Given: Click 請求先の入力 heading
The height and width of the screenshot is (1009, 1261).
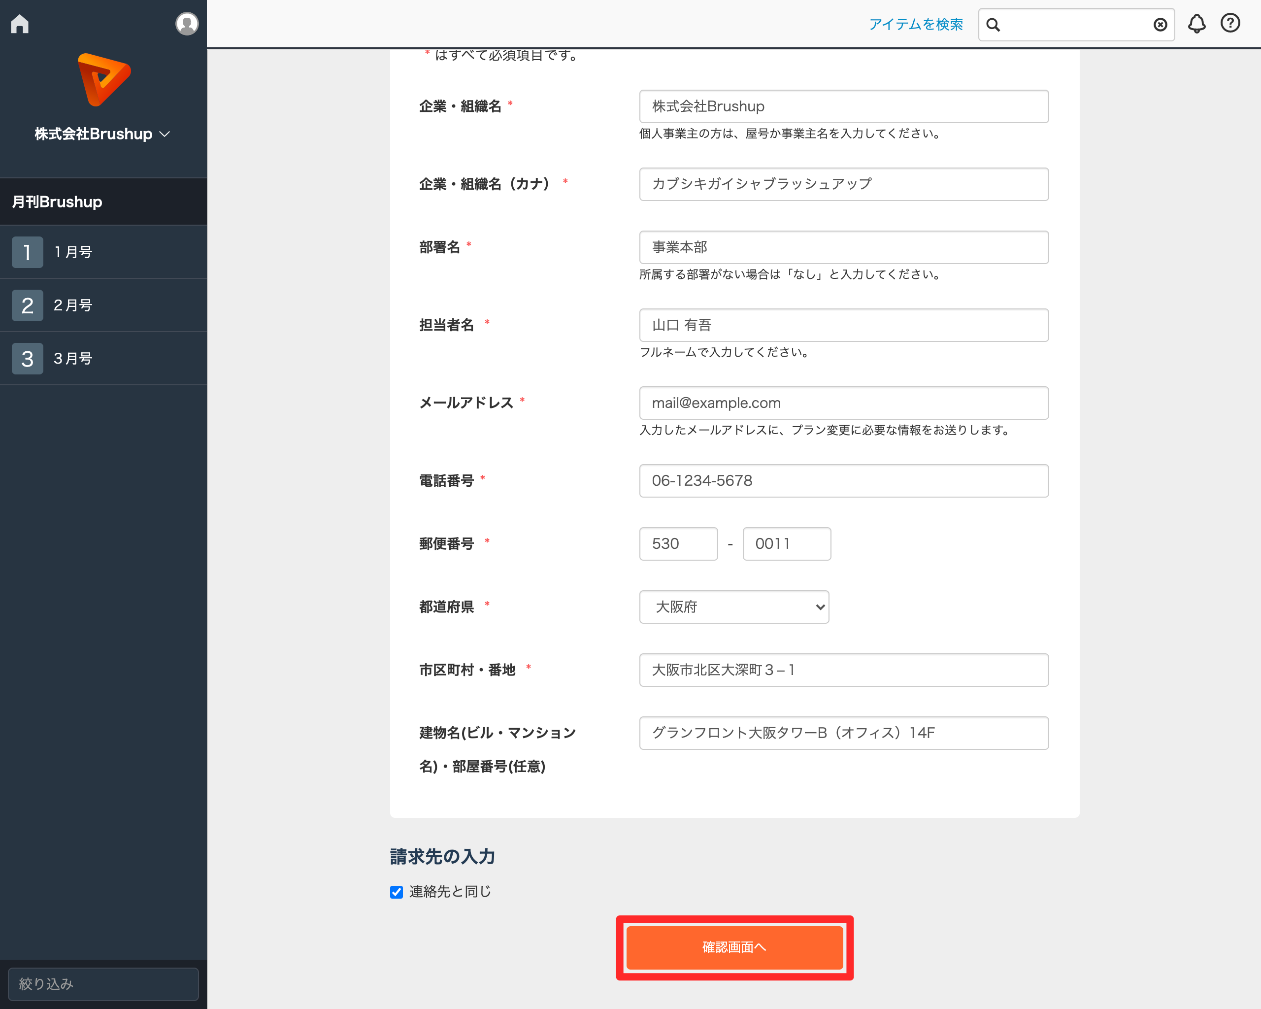Looking at the screenshot, I should [x=443, y=856].
